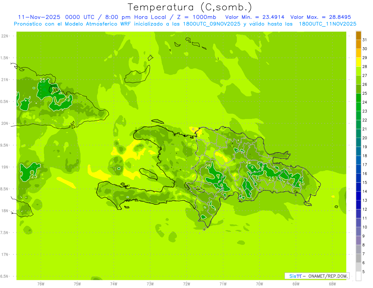The height and width of the screenshot is (288, 373).
Task: Click the legend band between 24 and 25
Action: pyautogui.click(x=358, y=98)
